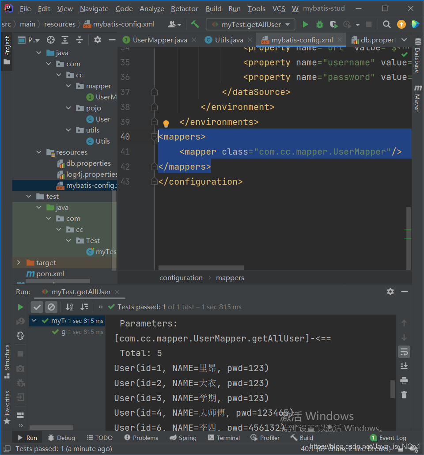Click the orange update arrow icon
The image size is (424, 455).
(x=401, y=24)
